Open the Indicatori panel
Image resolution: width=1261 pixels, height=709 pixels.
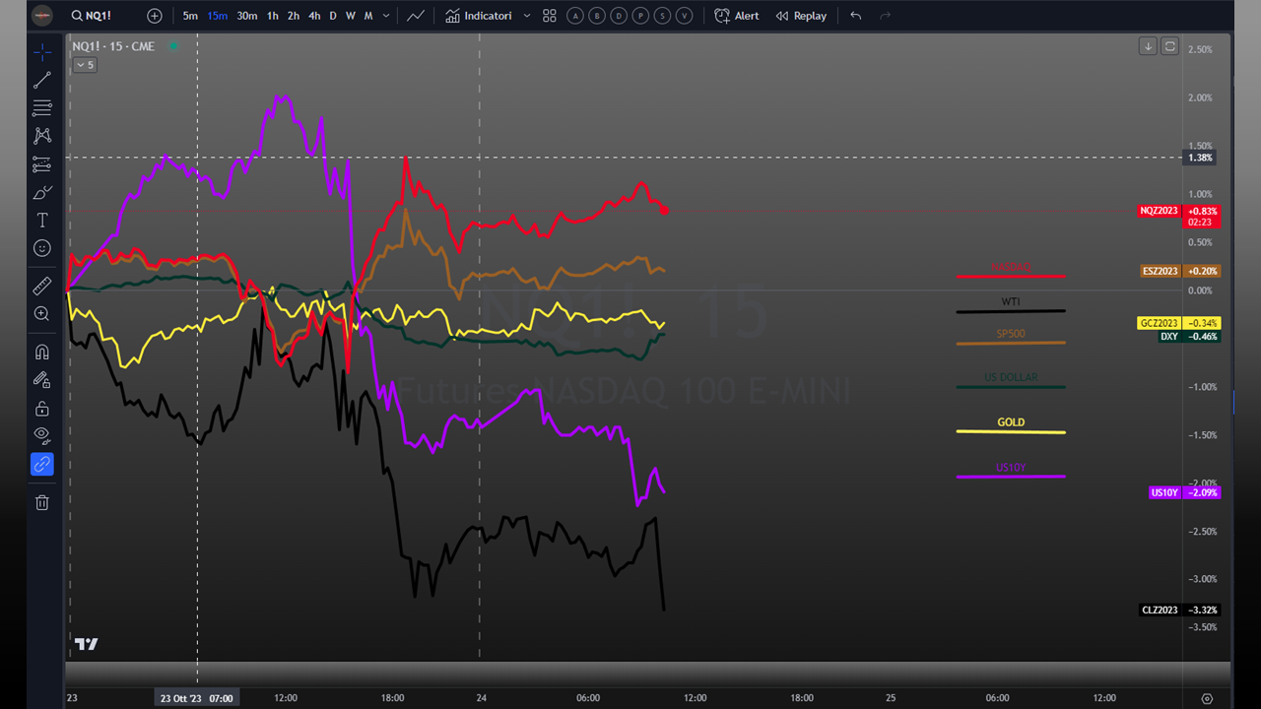pyautogui.click(x=479, y=16)
